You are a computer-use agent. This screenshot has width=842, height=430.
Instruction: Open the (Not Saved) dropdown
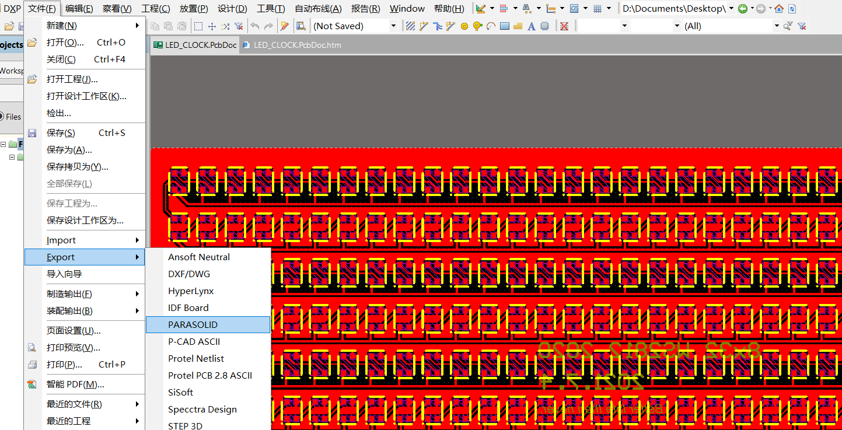[393, 26]
